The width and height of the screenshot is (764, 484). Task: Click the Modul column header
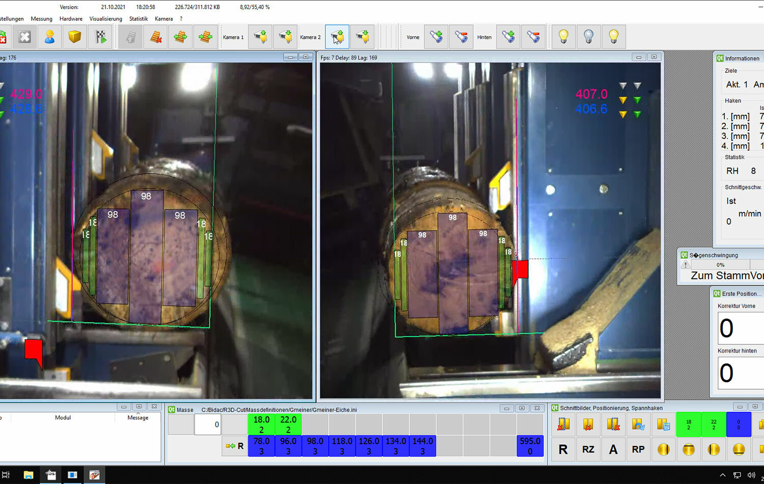pos(63,417)
